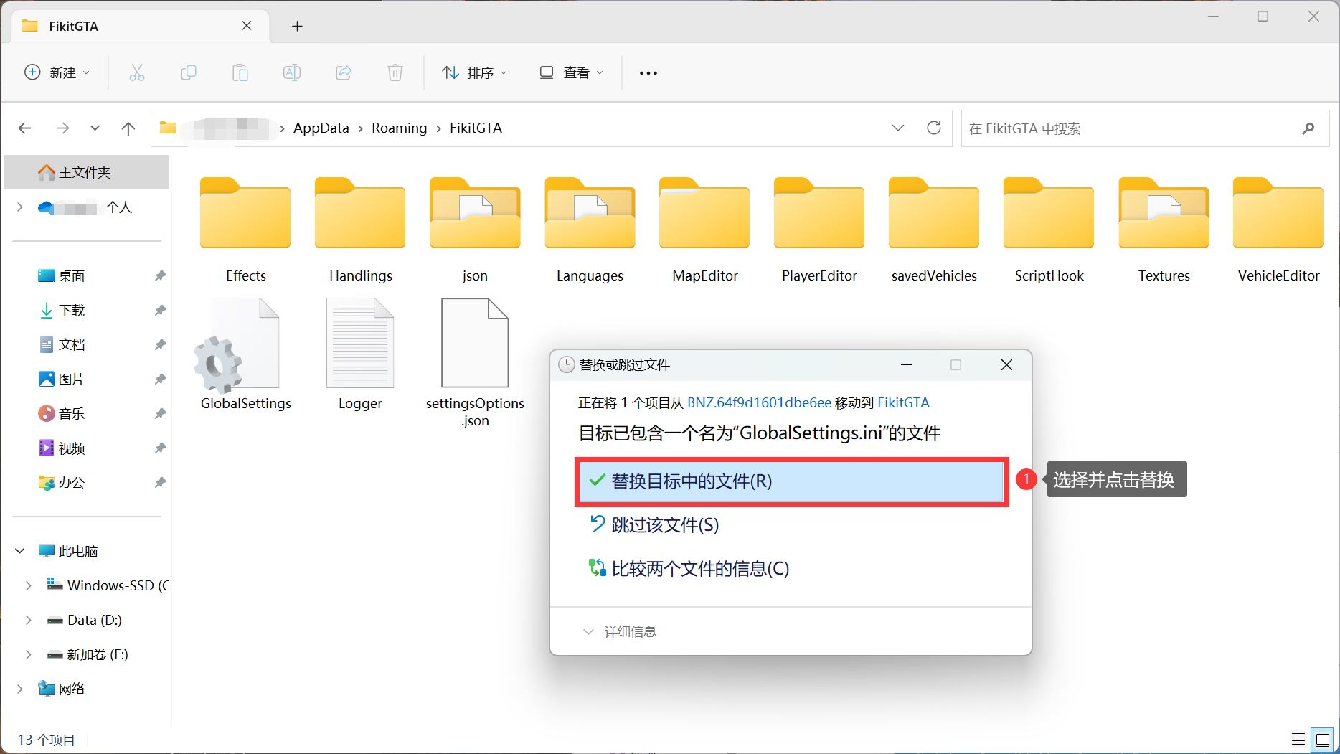Select 跳过该文件(S) to skip the file
The height and width of the screenshot is (754, 1340).
[x=664, y=525]
